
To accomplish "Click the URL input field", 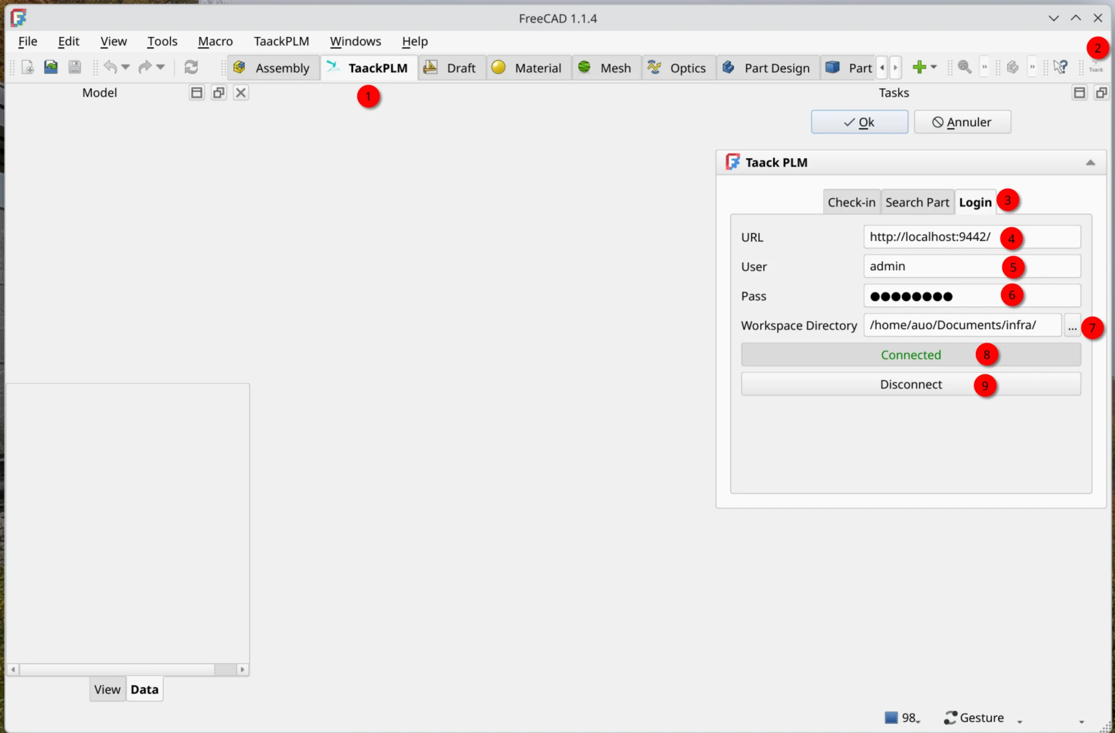I will (x=972, y=237).
